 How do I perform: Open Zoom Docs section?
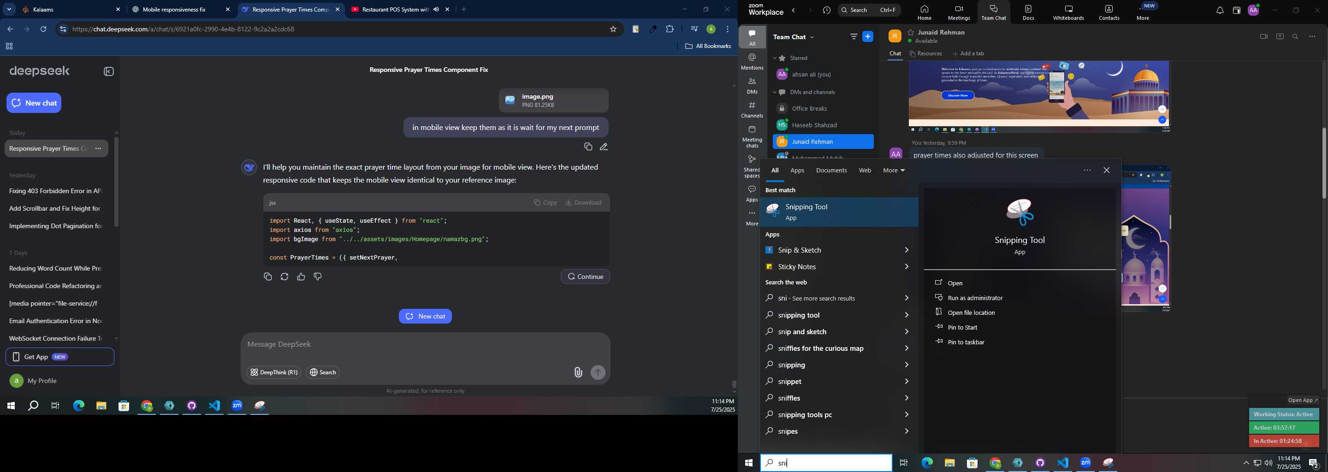click(x=1028, y=13)
